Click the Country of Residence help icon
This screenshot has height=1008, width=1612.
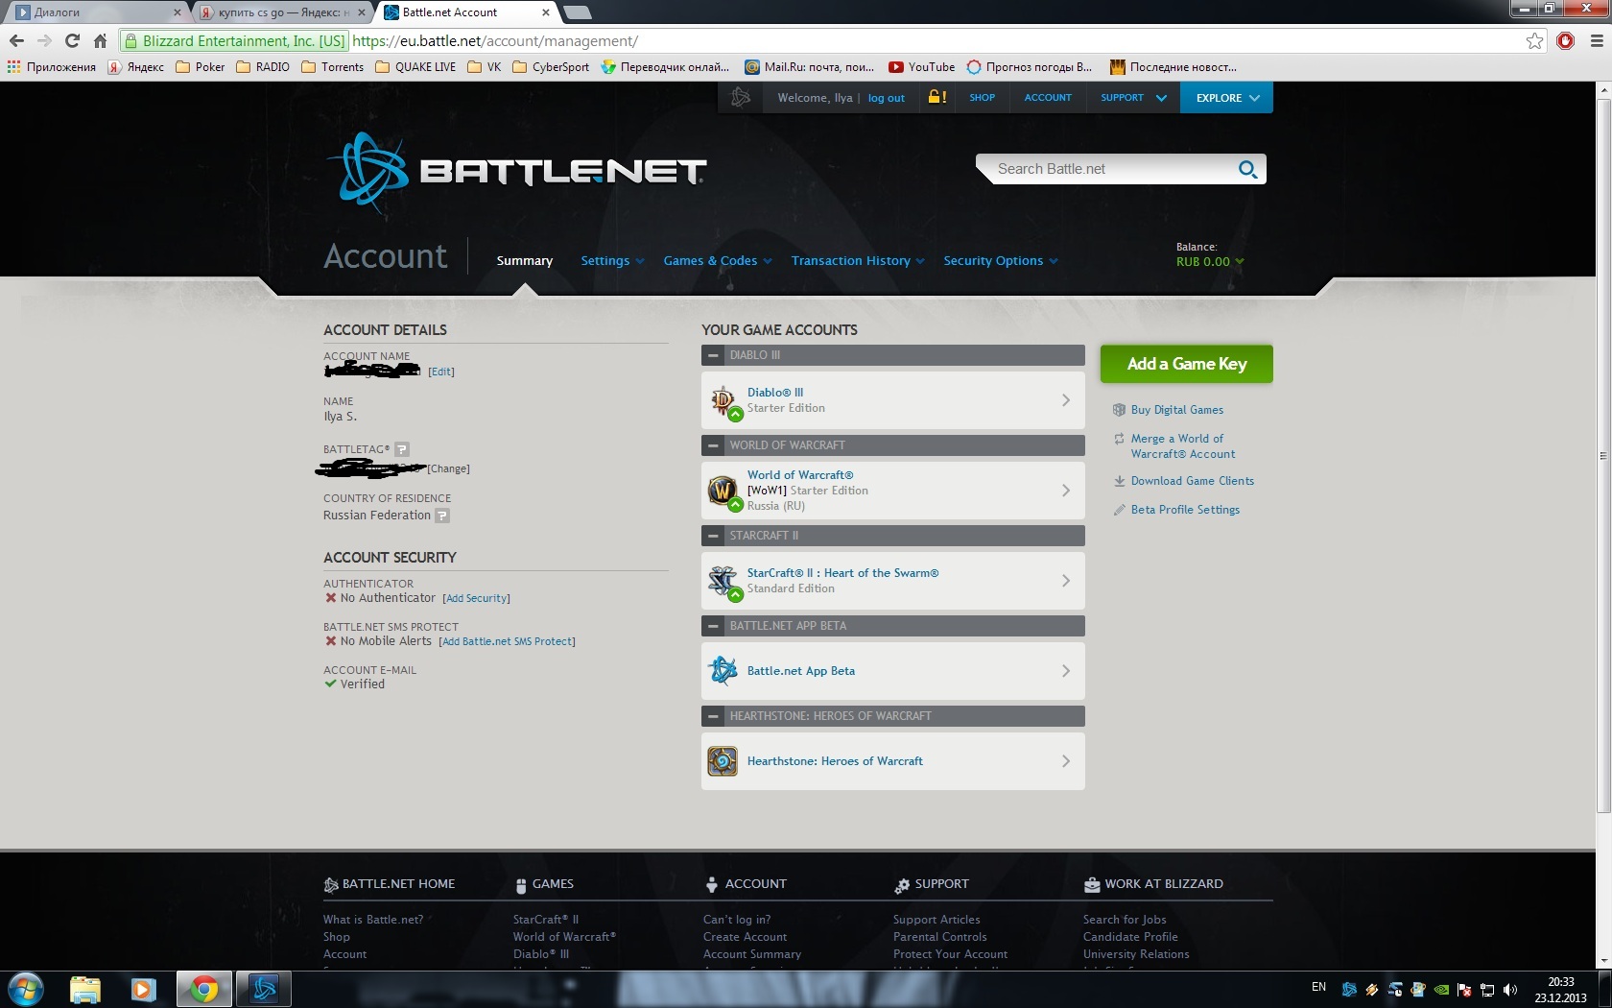442,516
